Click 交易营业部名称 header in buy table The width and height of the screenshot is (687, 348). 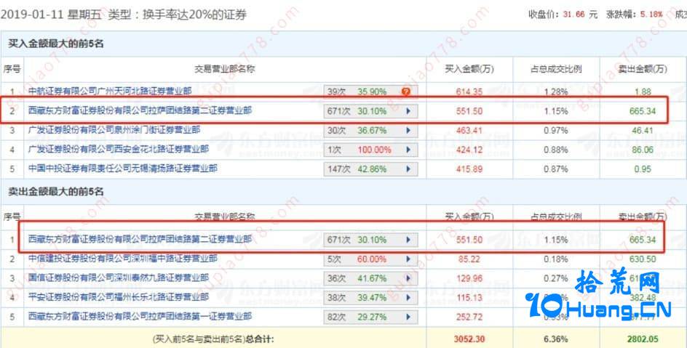(225, 69)
